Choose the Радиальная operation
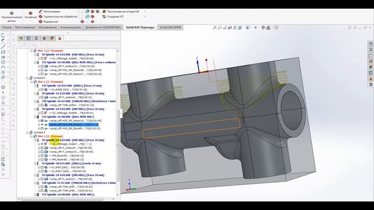Image resolution: width=374 pixels, height=210 pixels. click(49, 22)
